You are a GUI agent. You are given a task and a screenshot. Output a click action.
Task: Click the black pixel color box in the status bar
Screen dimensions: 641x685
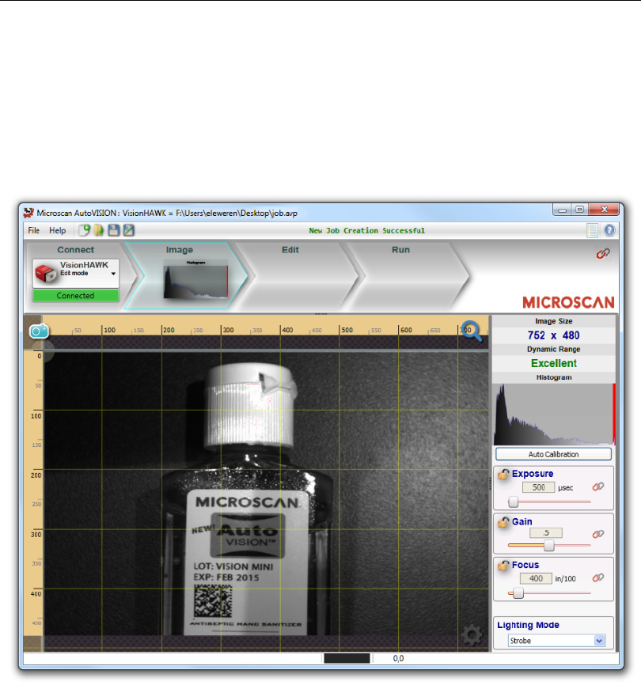point(347,658)
